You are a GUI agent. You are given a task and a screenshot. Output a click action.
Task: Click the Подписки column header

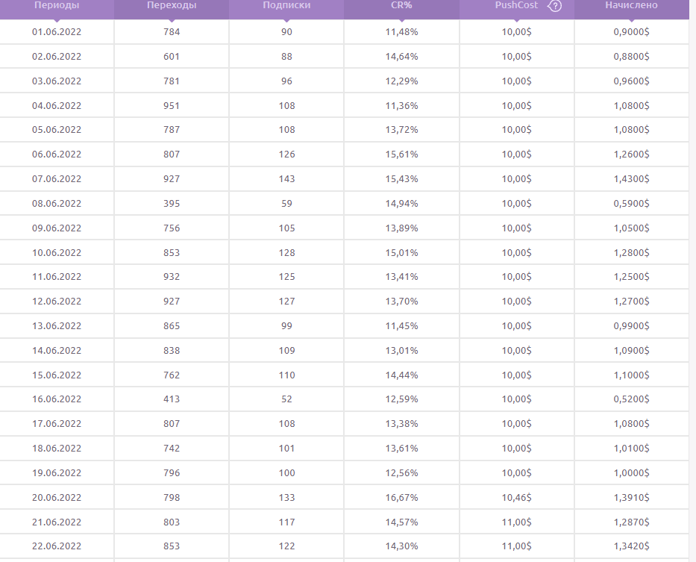[287, 5]
